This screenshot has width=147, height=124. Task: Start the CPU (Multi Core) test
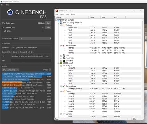click(x=48, y=23)
